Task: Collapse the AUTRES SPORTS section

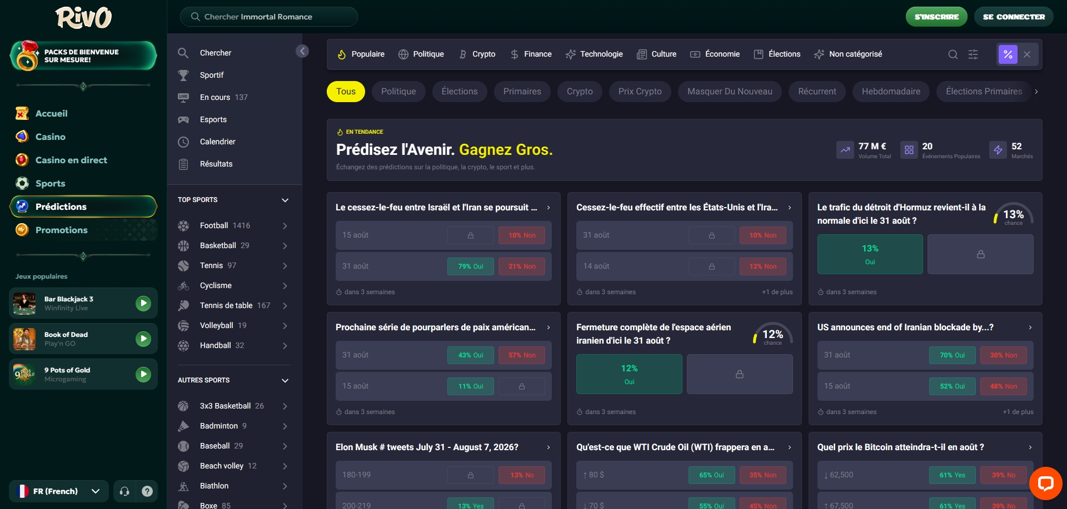Action: [x=285, y=380]
